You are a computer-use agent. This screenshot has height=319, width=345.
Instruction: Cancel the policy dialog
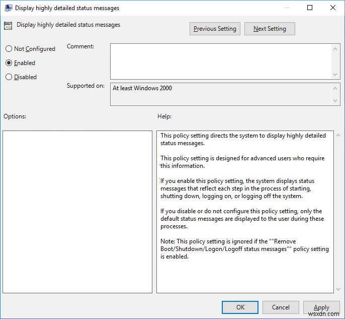click(x=281, y=307)
